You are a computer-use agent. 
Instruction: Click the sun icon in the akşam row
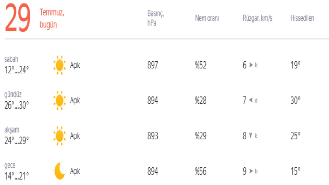point(59,136)
